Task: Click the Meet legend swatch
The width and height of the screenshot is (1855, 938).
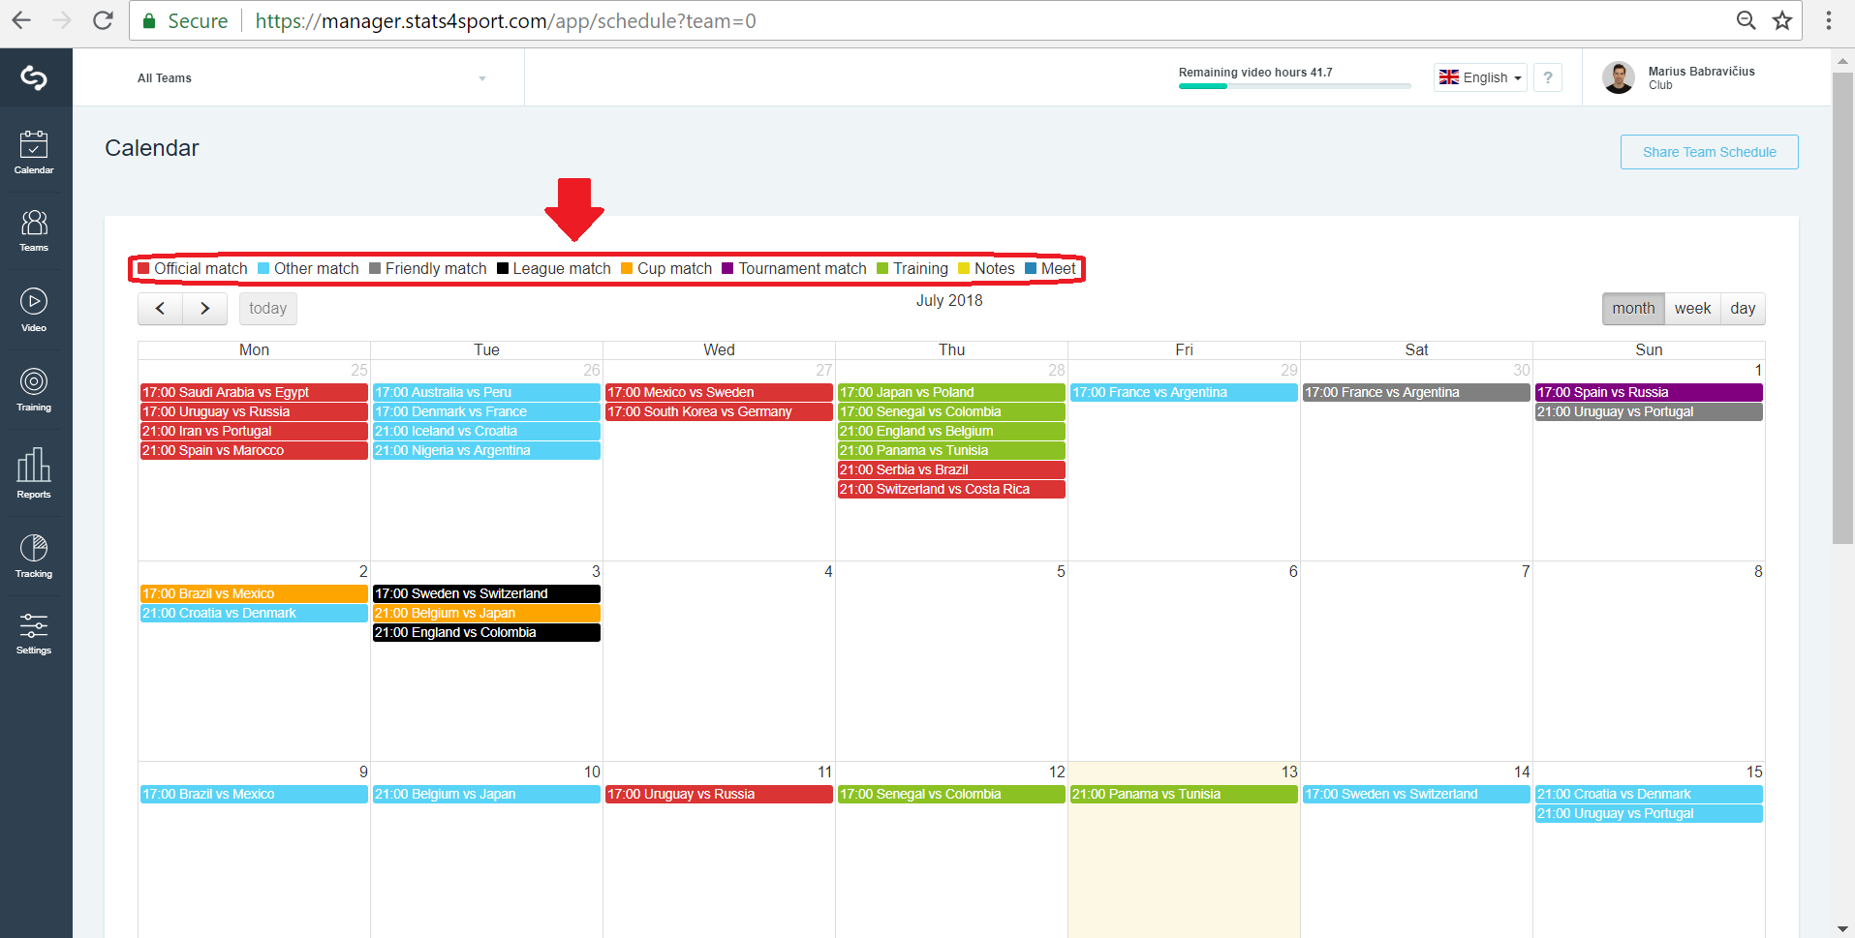Action: click(x=1031, y=269)
